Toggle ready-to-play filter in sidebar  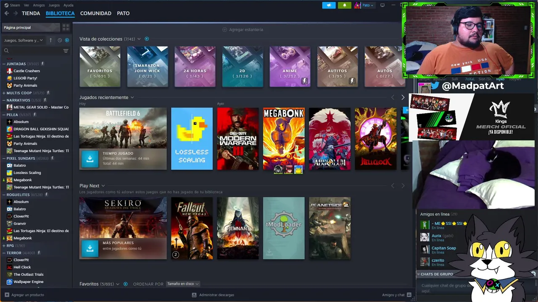[x=67, y=40]
